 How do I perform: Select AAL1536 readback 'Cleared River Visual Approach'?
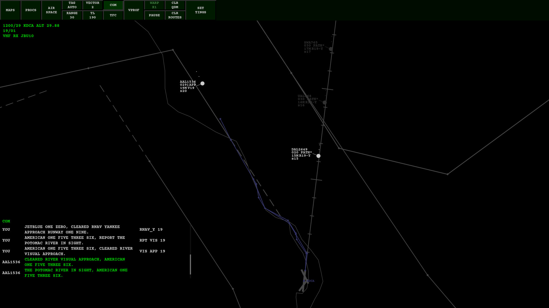click(75, 262)
